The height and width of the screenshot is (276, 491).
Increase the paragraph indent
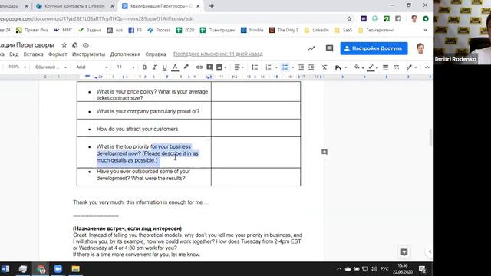[x=311, y=67]
